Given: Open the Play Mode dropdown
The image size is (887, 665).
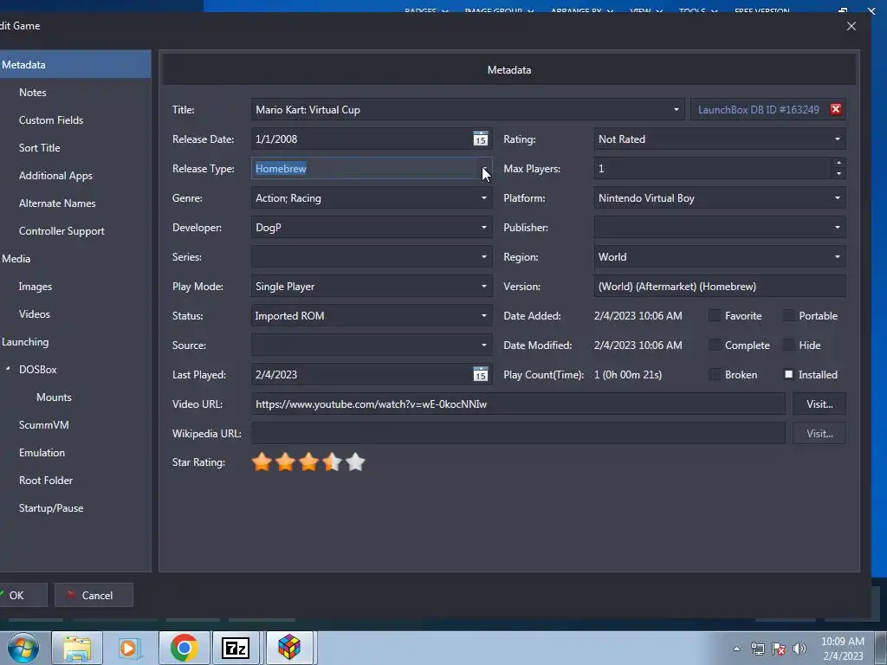Looking at the screenshot, I should coord(484,286).
